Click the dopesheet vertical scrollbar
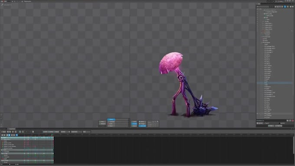The height and width of the screenshot is (166, 295). tap(294, 145)
